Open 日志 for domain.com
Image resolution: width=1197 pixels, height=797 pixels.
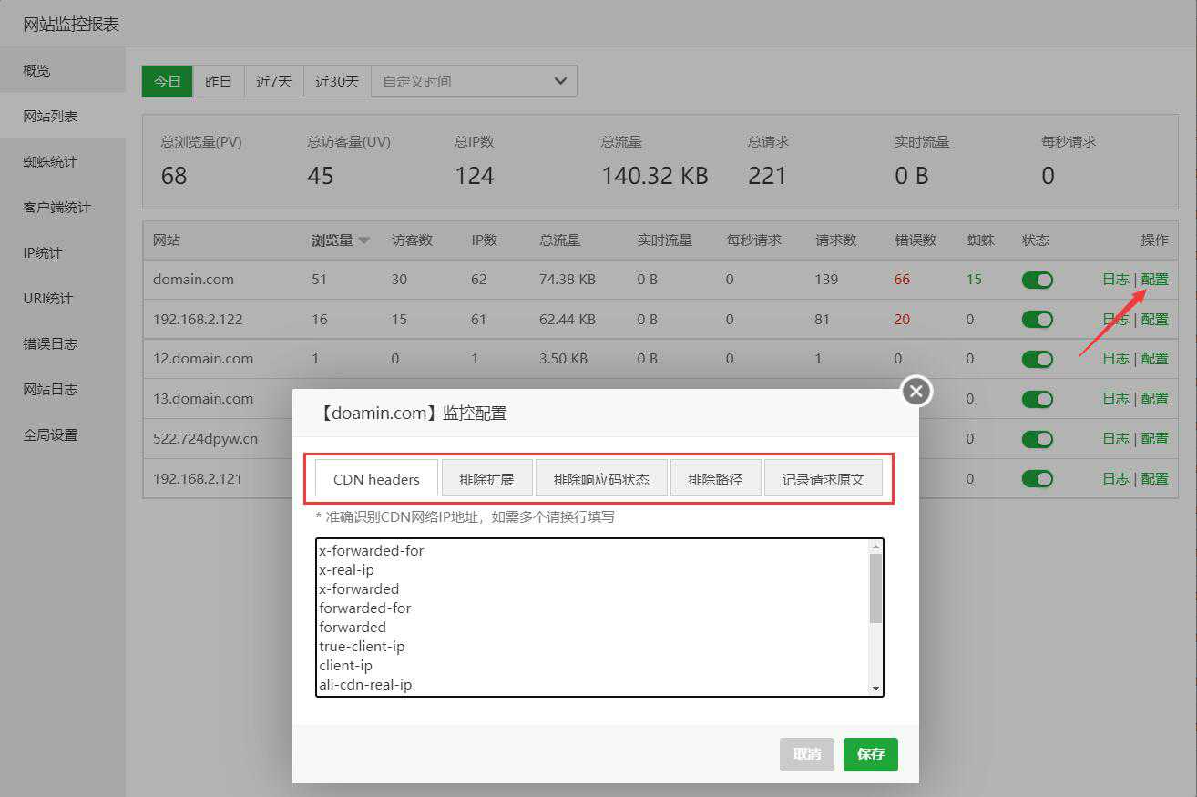[1115, 280]
